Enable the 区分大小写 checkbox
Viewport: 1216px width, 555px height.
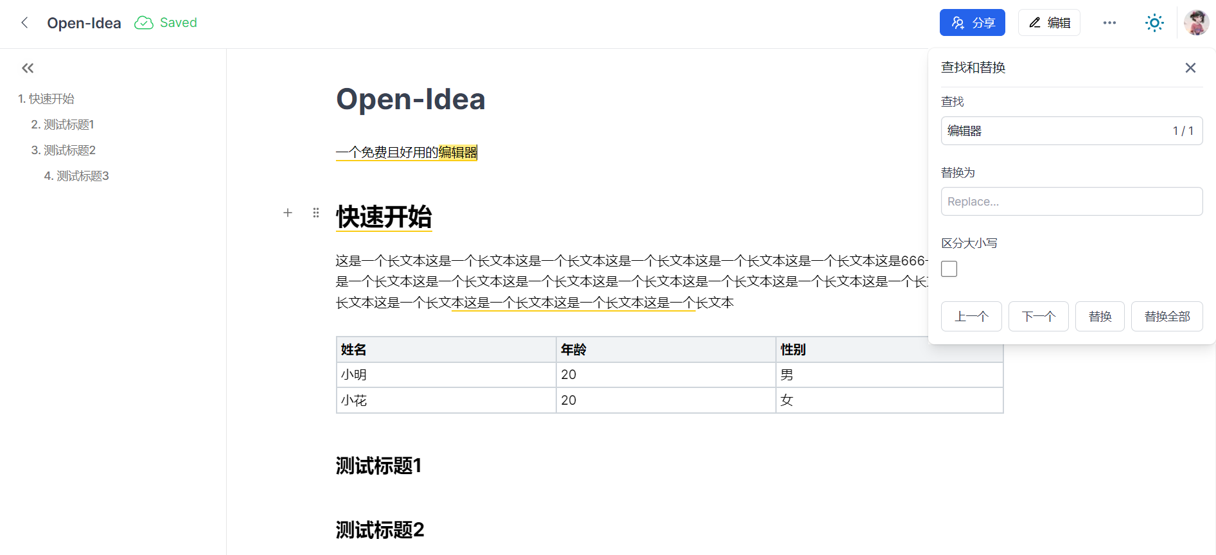click(x=949, y=269)
